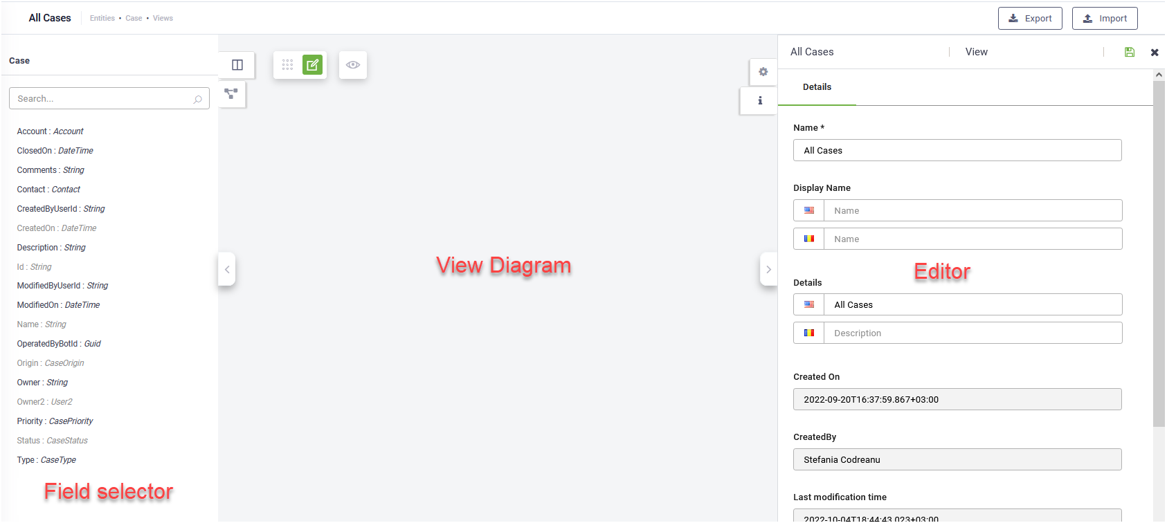Collapse the field selector with left chevron
1167x523 pixels.
[x=227, y=269]
